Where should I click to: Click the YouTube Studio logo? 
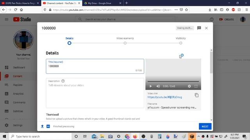[22, 19]
